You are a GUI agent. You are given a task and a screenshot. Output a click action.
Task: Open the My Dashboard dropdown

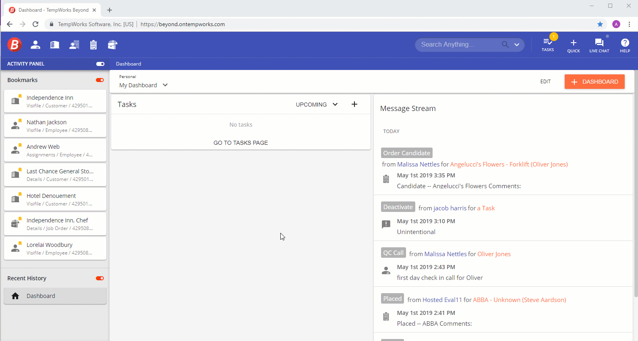tap(143, 85)
